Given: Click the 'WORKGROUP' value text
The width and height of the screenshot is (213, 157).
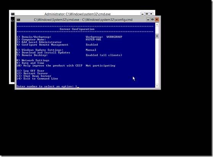Looking at the screenshot, I should [x=114, y=37].
